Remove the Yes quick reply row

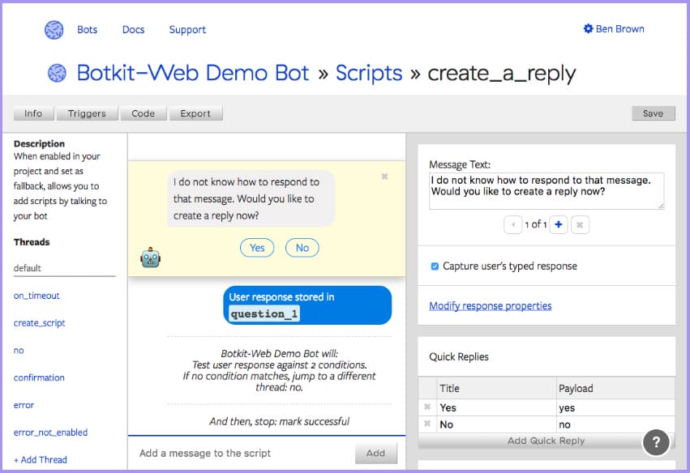pos(427,407)
